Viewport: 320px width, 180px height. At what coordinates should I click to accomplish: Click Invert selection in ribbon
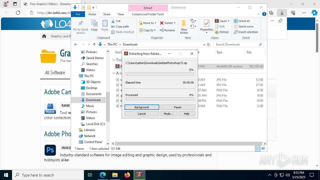[246, 32]
